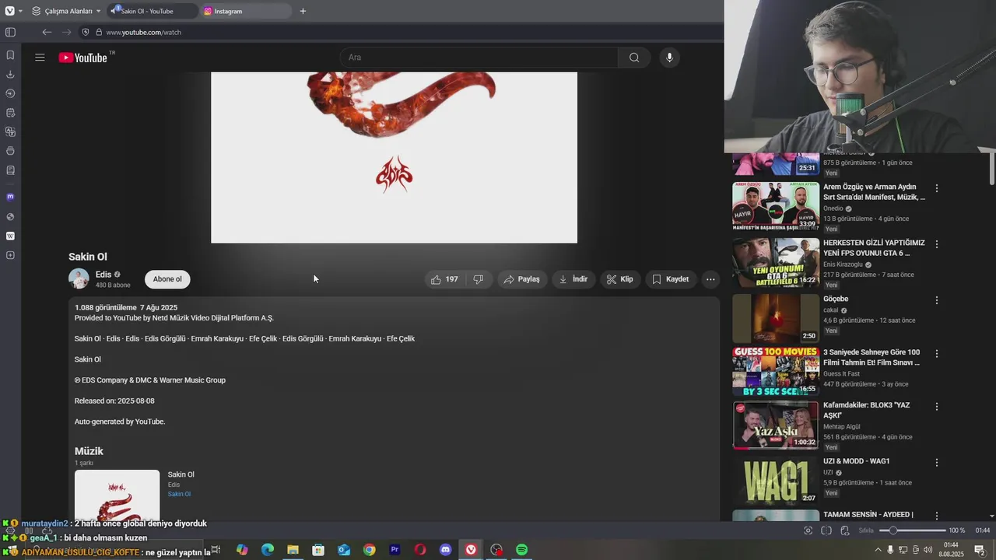The image size is (996, 560).
Task: Open the Wikipedia web panel
Action: click(x=10, y=236)
